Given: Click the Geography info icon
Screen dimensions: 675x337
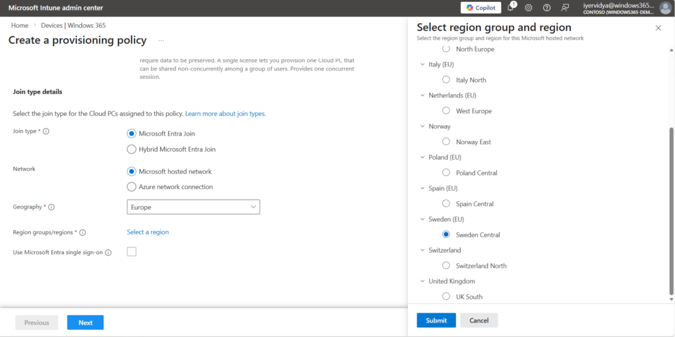Looking at the screenshot, I should [x=51, y=207].
